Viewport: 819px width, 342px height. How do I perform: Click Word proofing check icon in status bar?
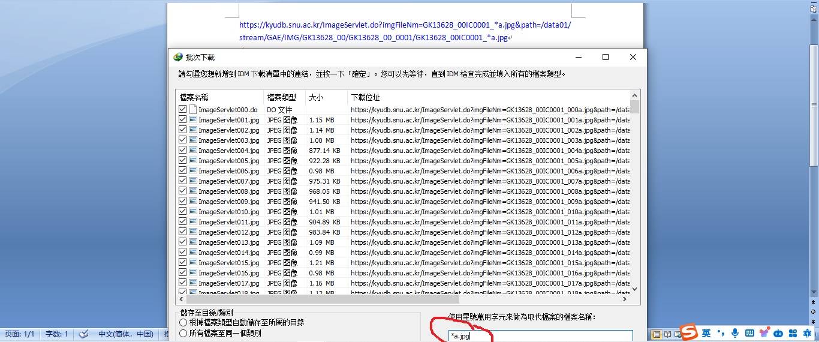tap(84, 334)
